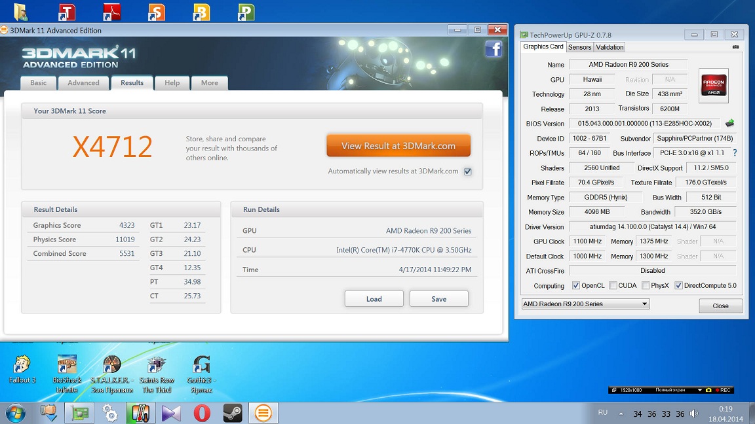
Task: Open the Adobe PDF shortcut icon
Action: point(111,12)
